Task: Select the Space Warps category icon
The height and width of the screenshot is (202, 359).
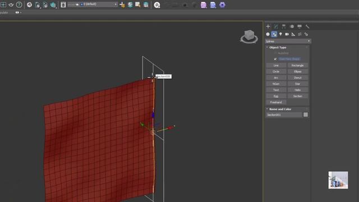Action: [300, 34]
